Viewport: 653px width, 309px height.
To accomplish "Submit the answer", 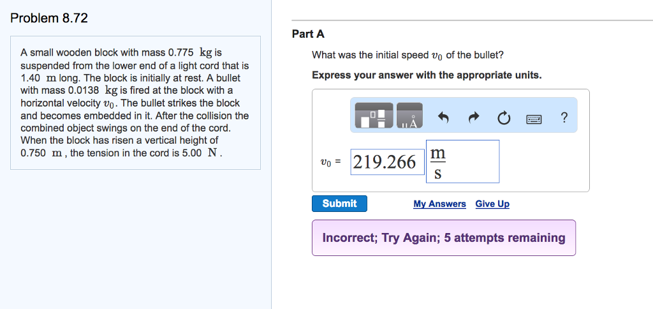I will click(x=339, y=204).
